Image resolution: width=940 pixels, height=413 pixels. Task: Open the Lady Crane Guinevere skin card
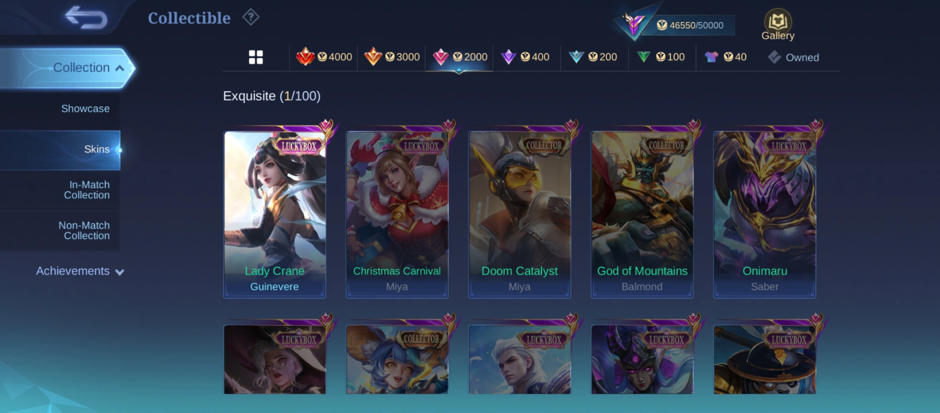274,215
